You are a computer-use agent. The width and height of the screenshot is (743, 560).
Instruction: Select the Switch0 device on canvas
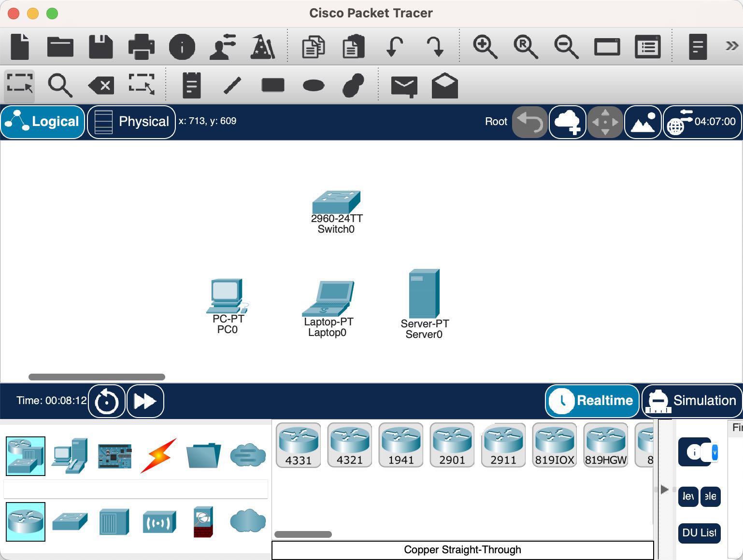pyautogui.click(x=336, y=203)
